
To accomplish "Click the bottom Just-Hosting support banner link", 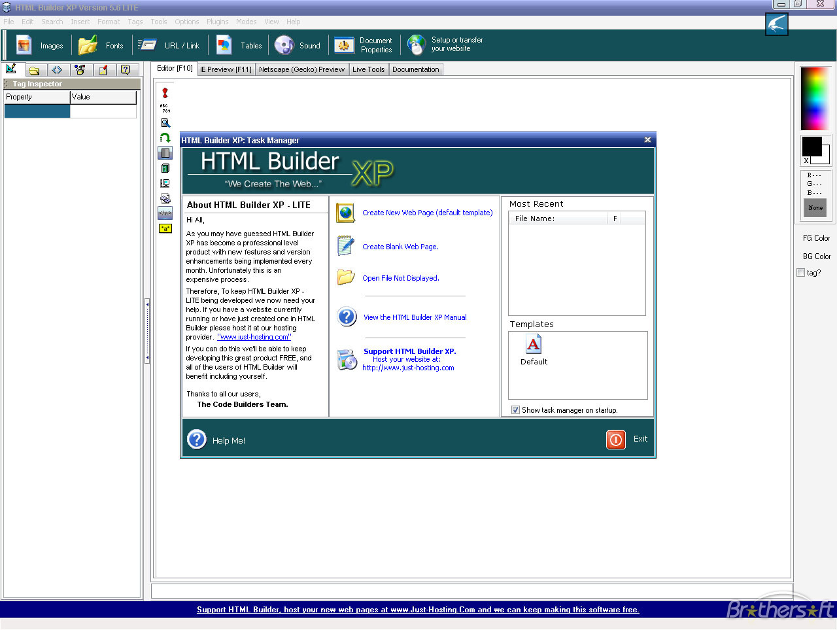I will click(418, 610).
